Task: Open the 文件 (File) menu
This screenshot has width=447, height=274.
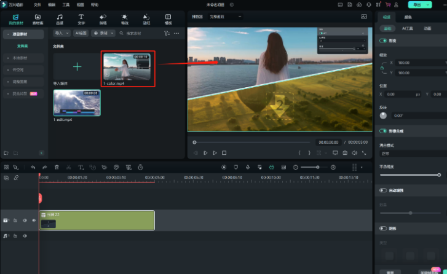Action: [x=37, y=4]
